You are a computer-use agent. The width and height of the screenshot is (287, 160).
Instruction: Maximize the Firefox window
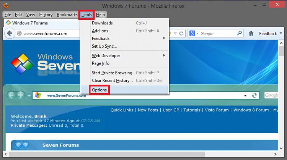[x=264, y=4]
